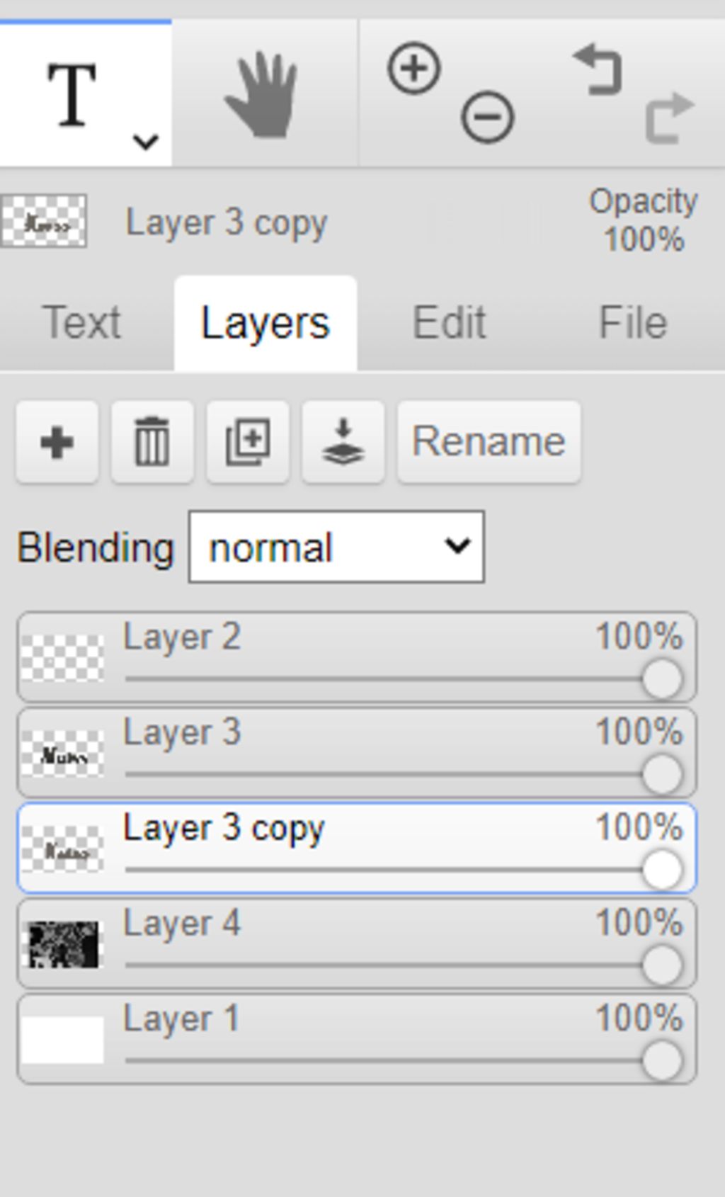Click the zoom in icon
Viewport: 725px width, 1197px height.
[x=414, y=69]
